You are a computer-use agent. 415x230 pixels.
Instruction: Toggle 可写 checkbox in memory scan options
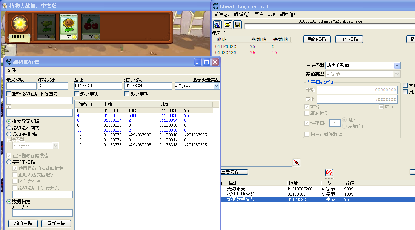coord(307,107)
